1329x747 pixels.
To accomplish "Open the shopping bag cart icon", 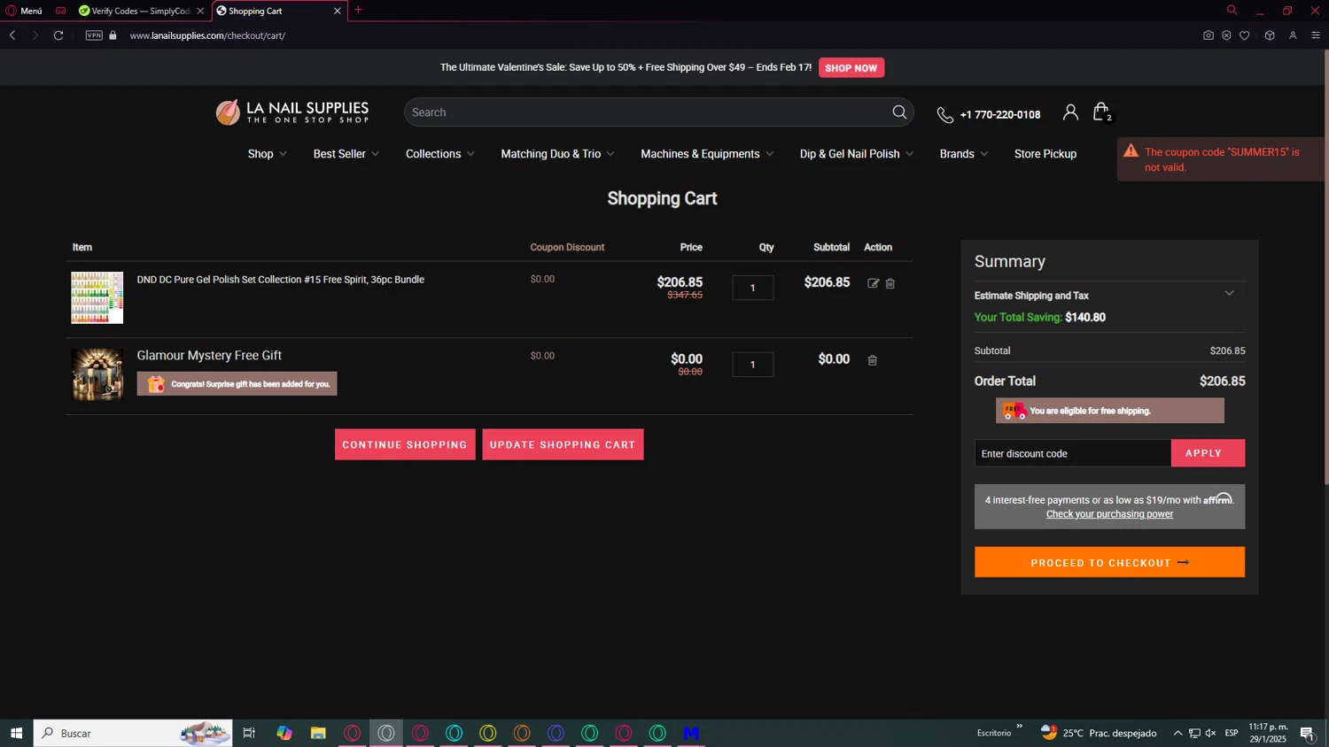I will [x=1101, y=112].
